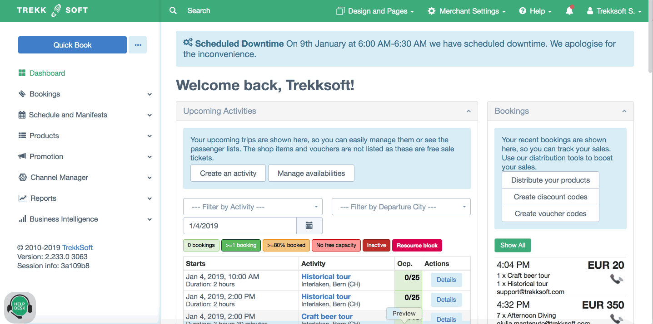Image resolution: width=653 pixels, height=324 pixels.
Task: Click Create an activity button
Action: (x=228, y=173)
